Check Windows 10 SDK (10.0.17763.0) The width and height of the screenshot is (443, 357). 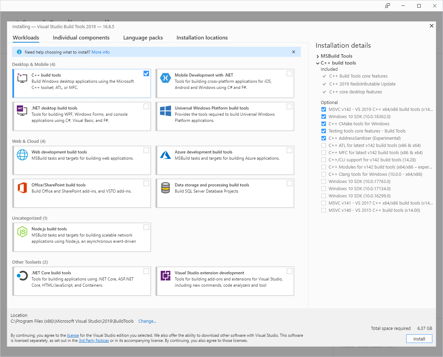click(323, 182)
